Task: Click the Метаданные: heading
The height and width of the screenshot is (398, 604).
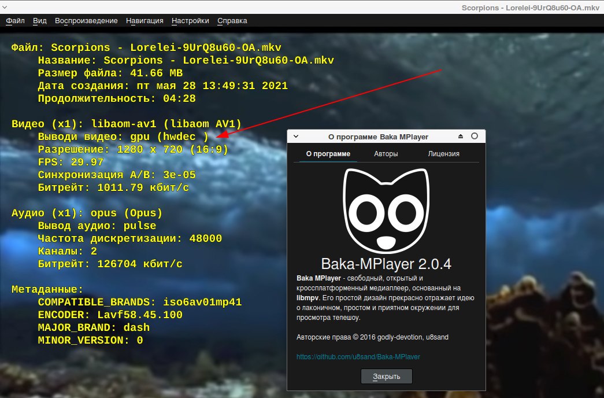Action: pyautogui.click(x=47, y=289)
